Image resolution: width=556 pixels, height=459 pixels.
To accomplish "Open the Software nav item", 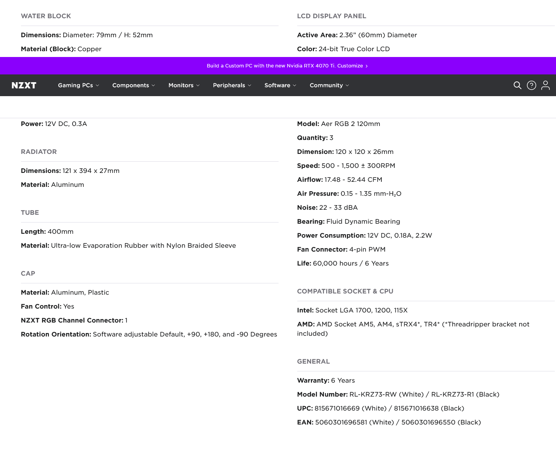I will tap(277, 85).
